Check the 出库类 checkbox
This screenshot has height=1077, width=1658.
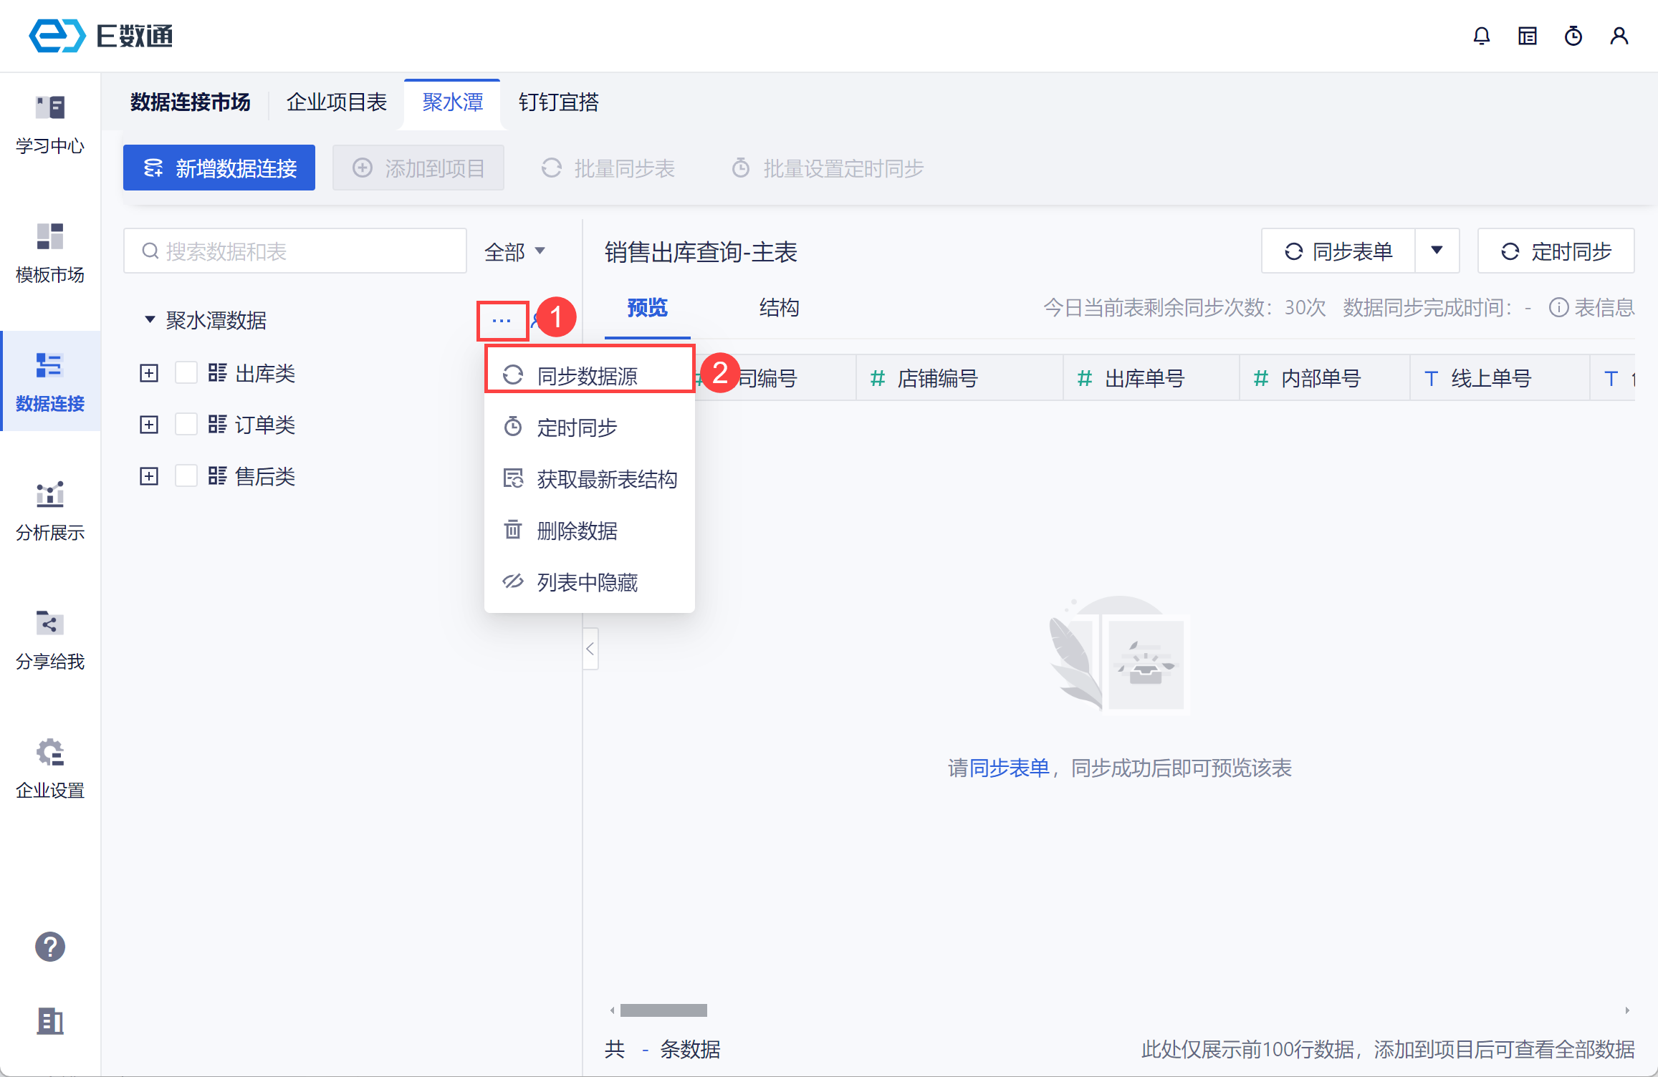186,373
